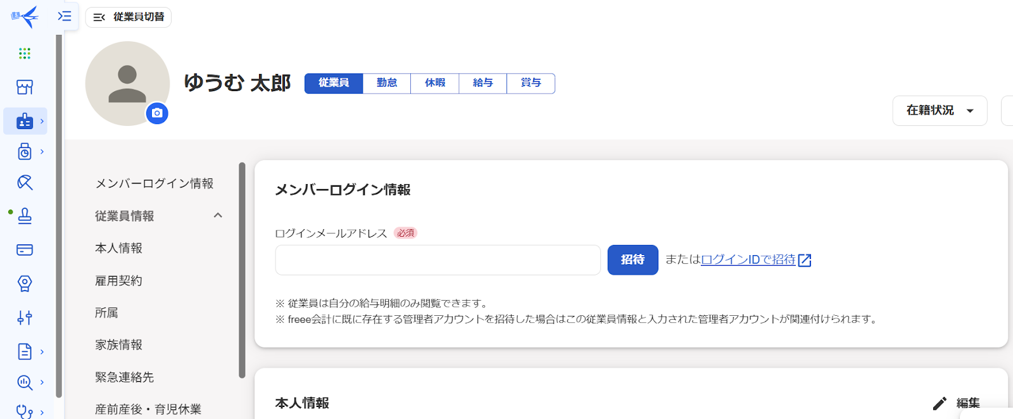Select the employee ID badge sidebar icon

pos(25,121)
